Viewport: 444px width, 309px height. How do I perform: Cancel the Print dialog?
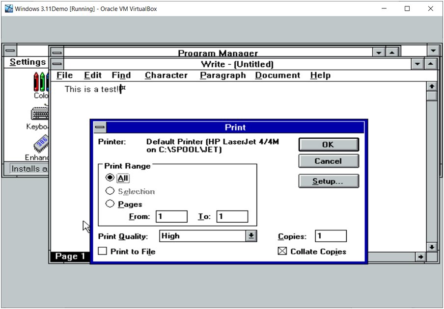pos(329,161)
